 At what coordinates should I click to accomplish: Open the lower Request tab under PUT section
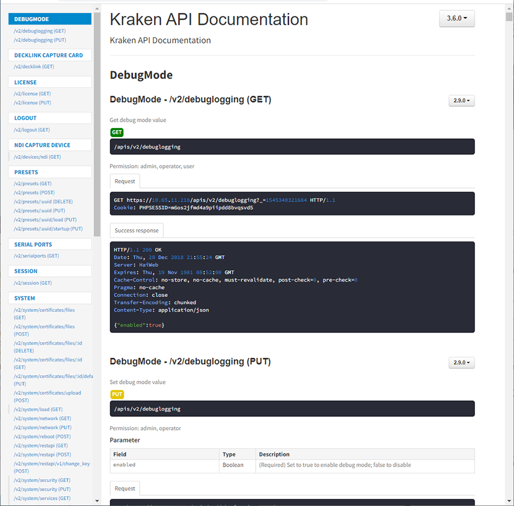[125, 488]
